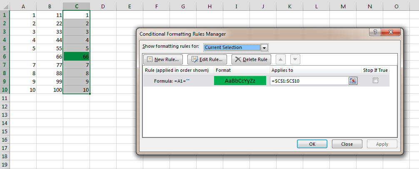
Task: Select column A header
Action: (x=23, y=7)
